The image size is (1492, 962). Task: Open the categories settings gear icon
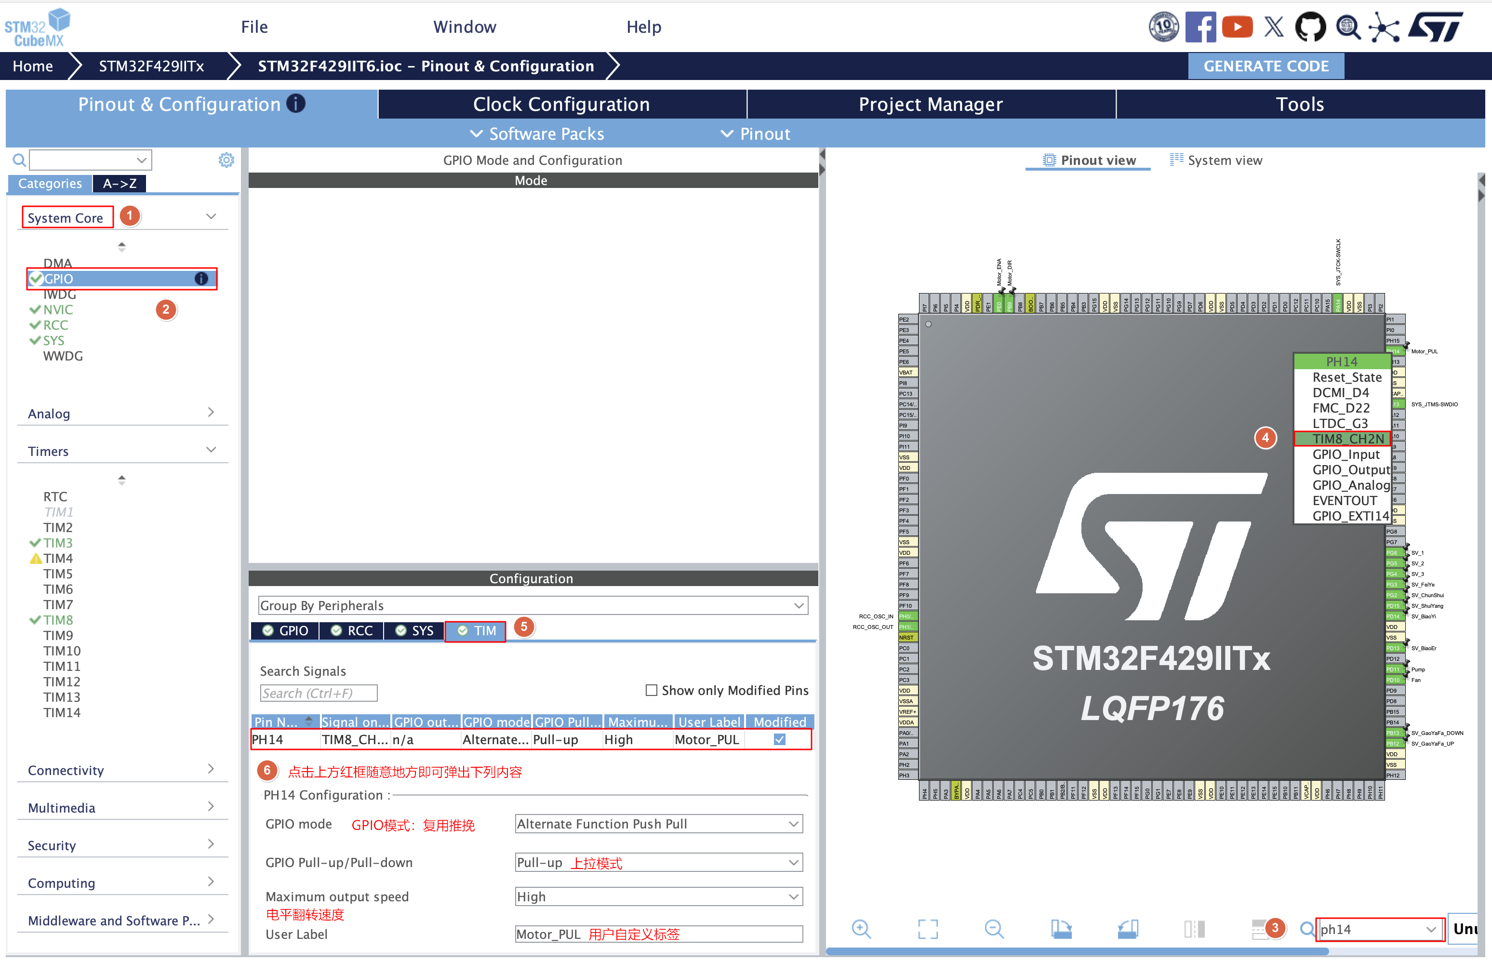226,160
